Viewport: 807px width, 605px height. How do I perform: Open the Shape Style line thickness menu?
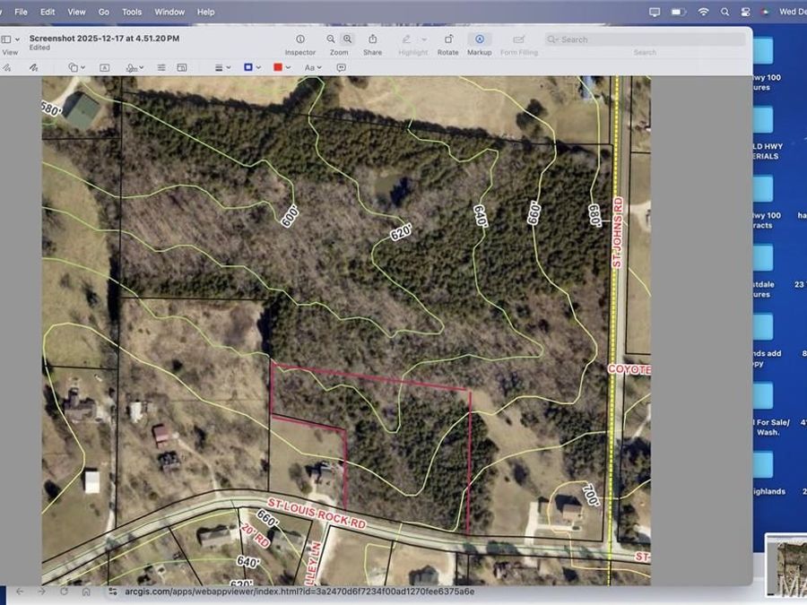(222, 67)
